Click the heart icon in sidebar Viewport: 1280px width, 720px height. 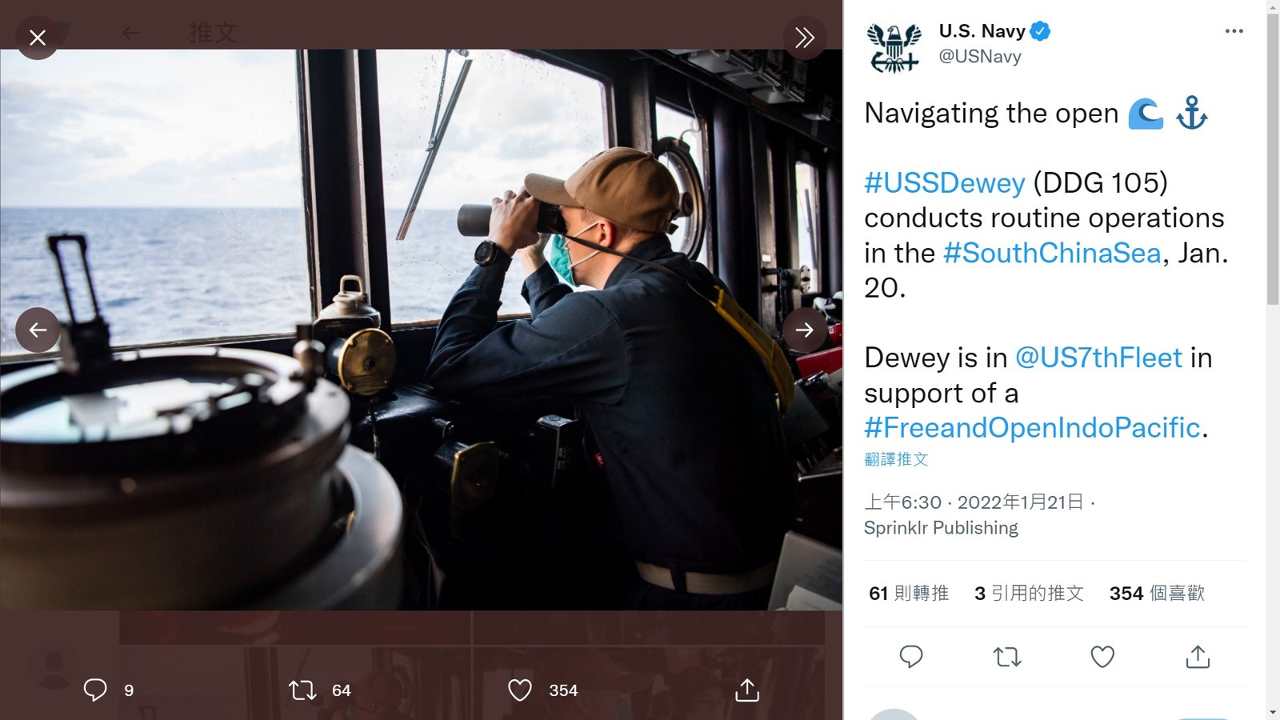[1102, 657]
